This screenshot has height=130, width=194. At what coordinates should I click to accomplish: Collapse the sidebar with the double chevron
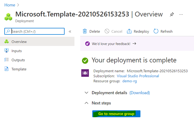click(x=70, y=32)
